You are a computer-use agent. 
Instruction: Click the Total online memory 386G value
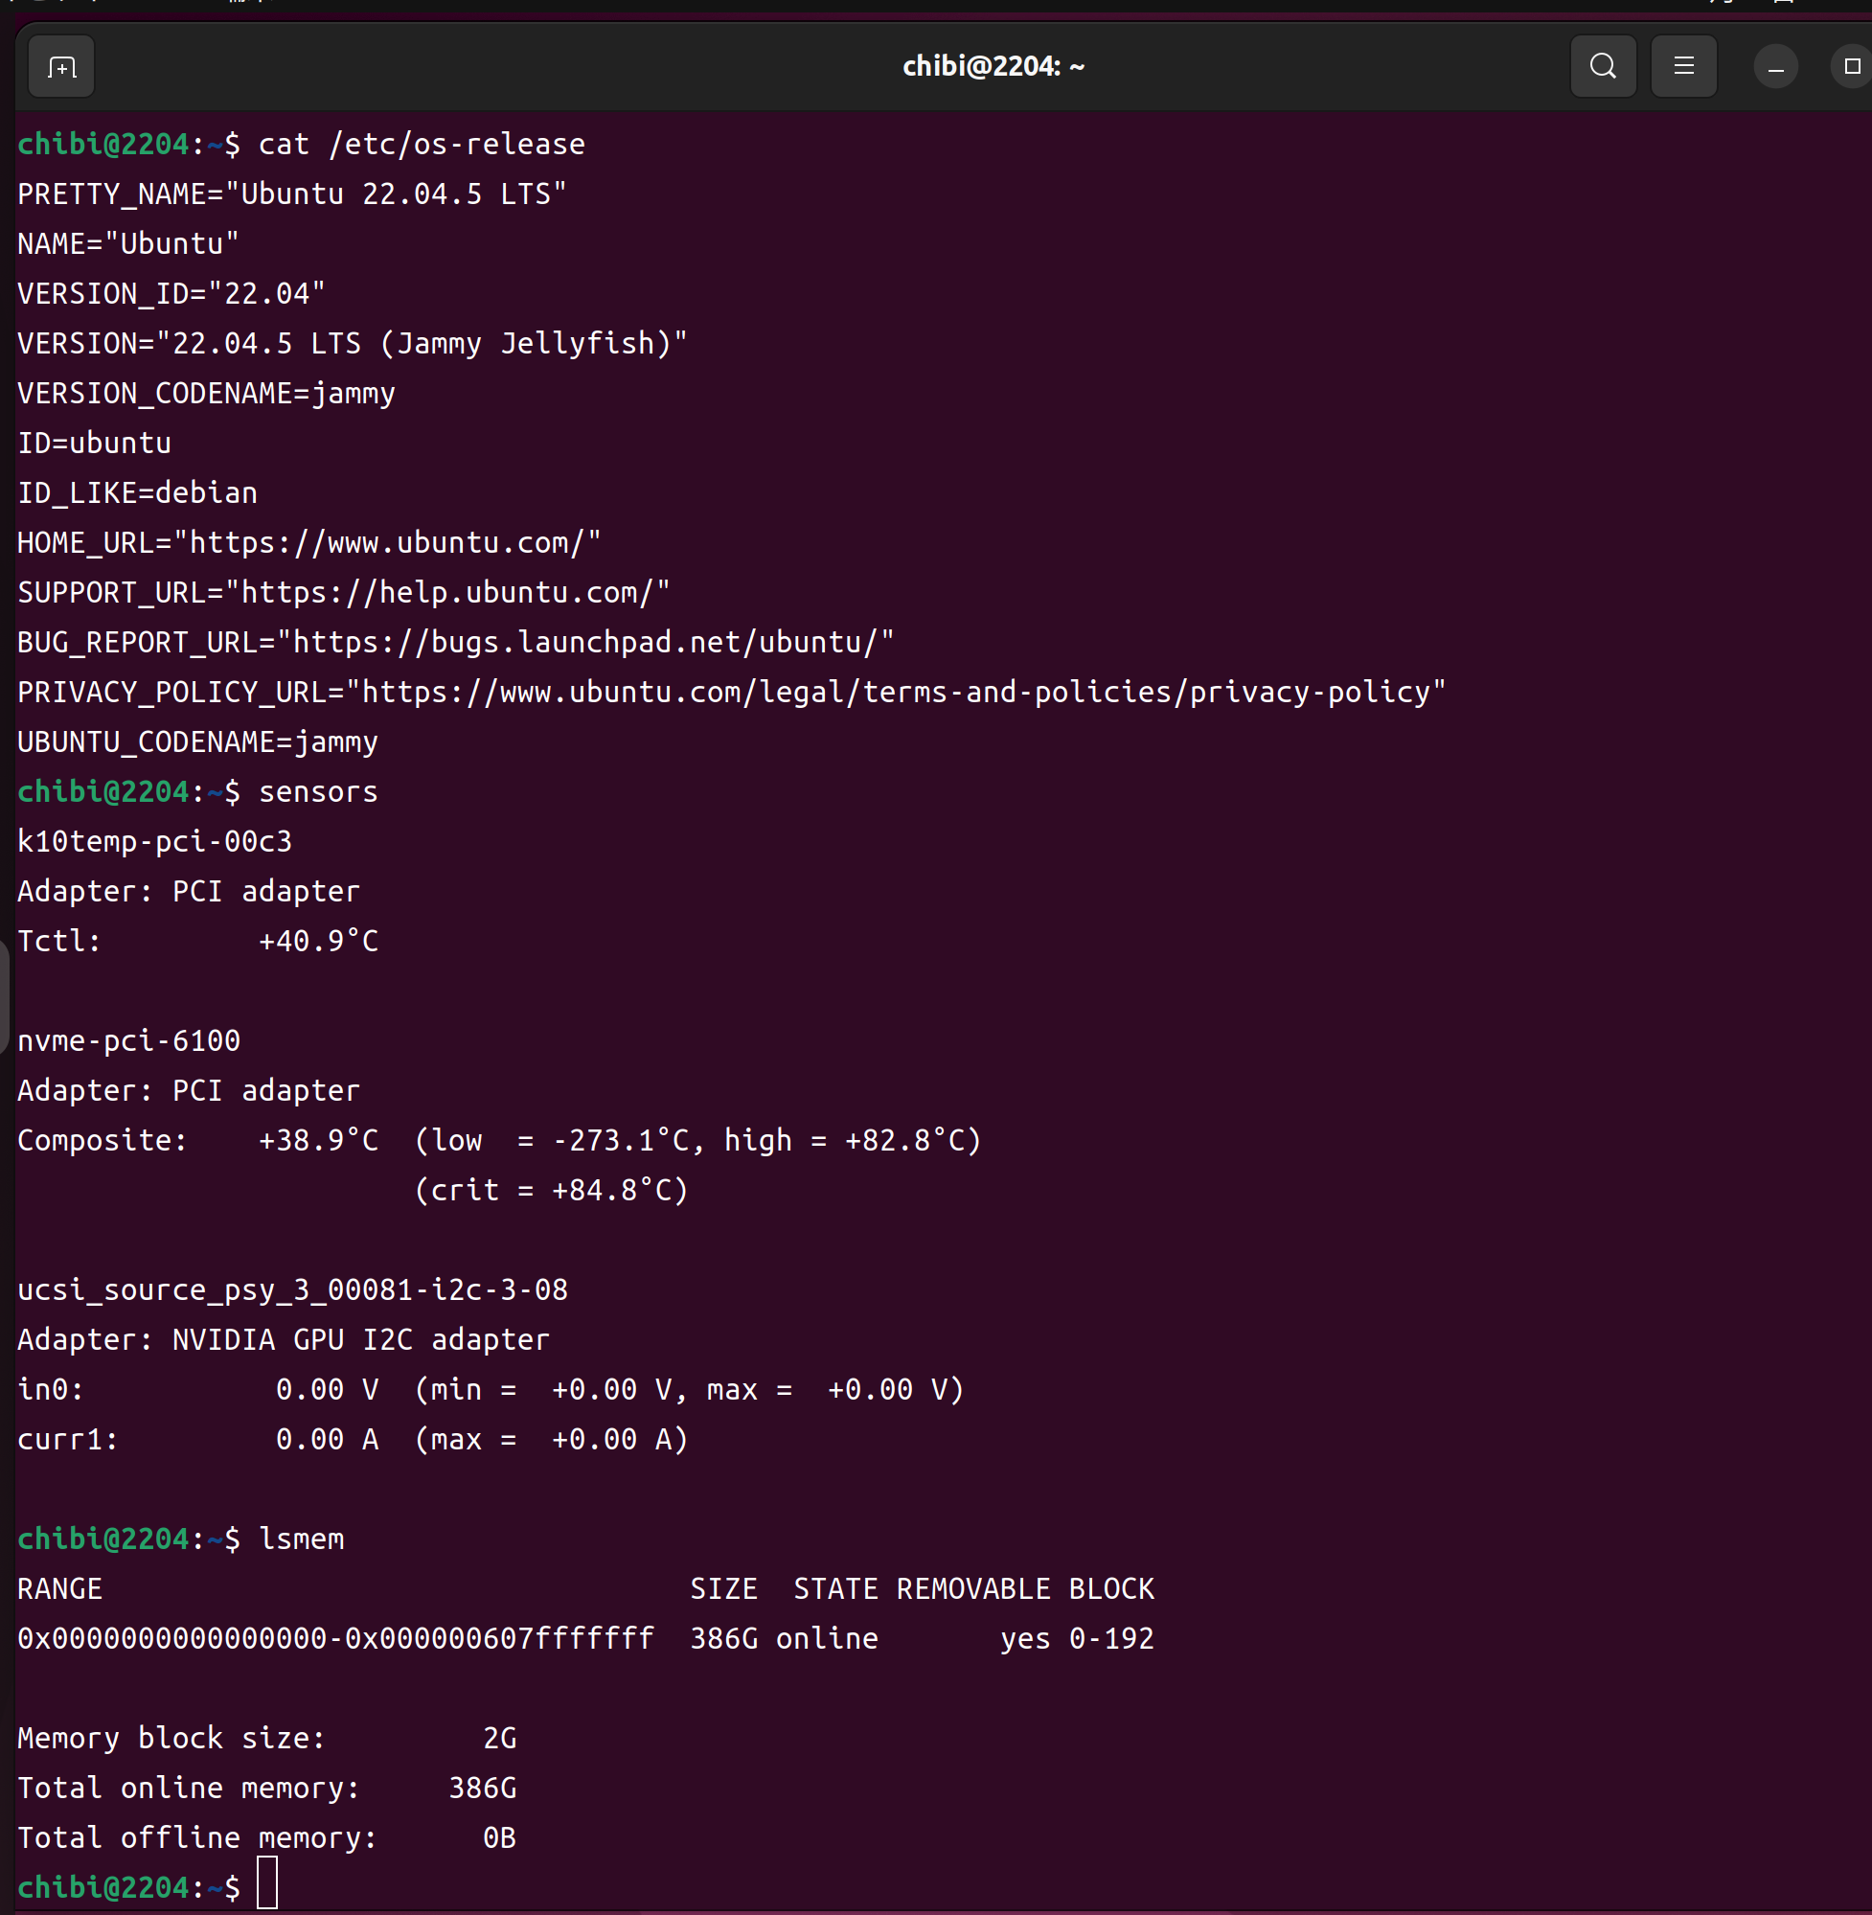[x=482, y=1789]
